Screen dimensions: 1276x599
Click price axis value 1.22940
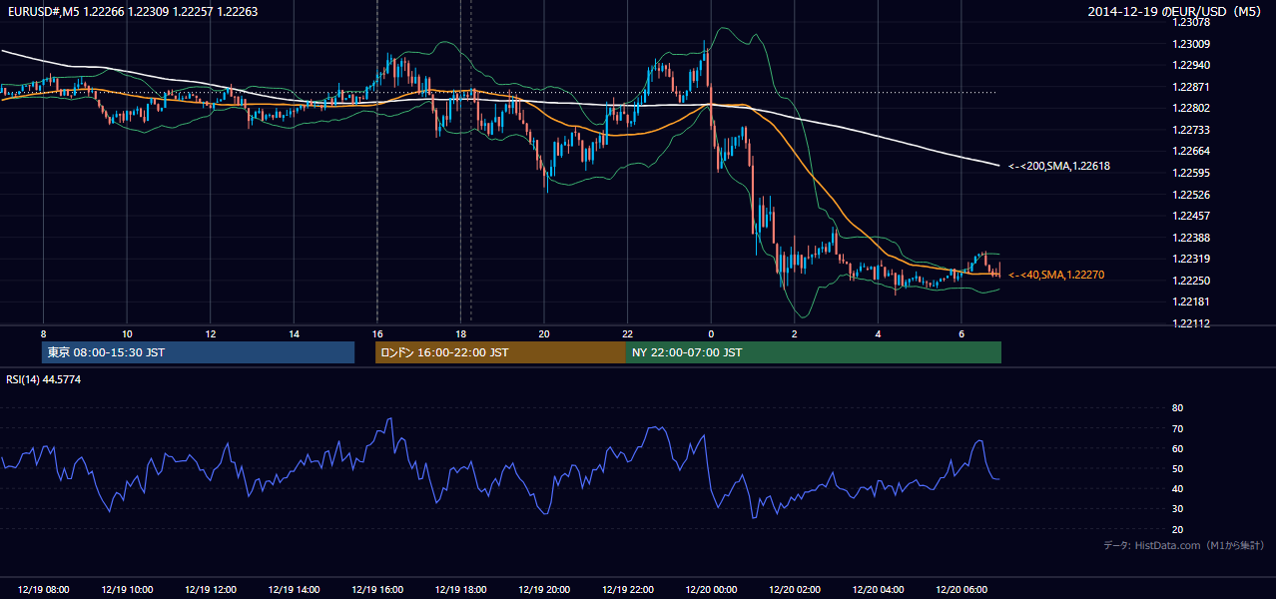coord(1191,65)
